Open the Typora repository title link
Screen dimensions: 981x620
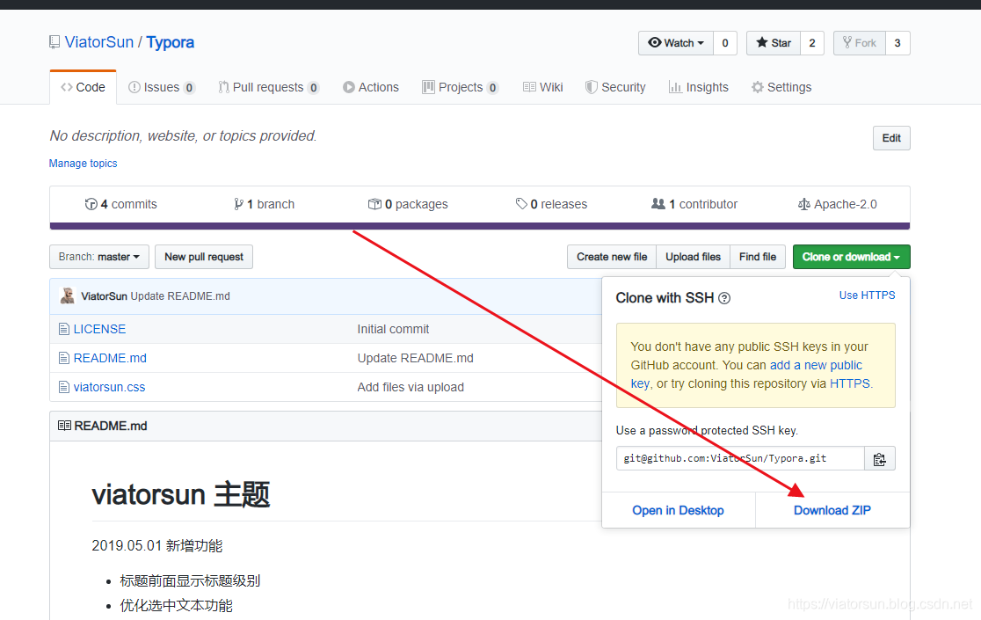tap(171, 42)
